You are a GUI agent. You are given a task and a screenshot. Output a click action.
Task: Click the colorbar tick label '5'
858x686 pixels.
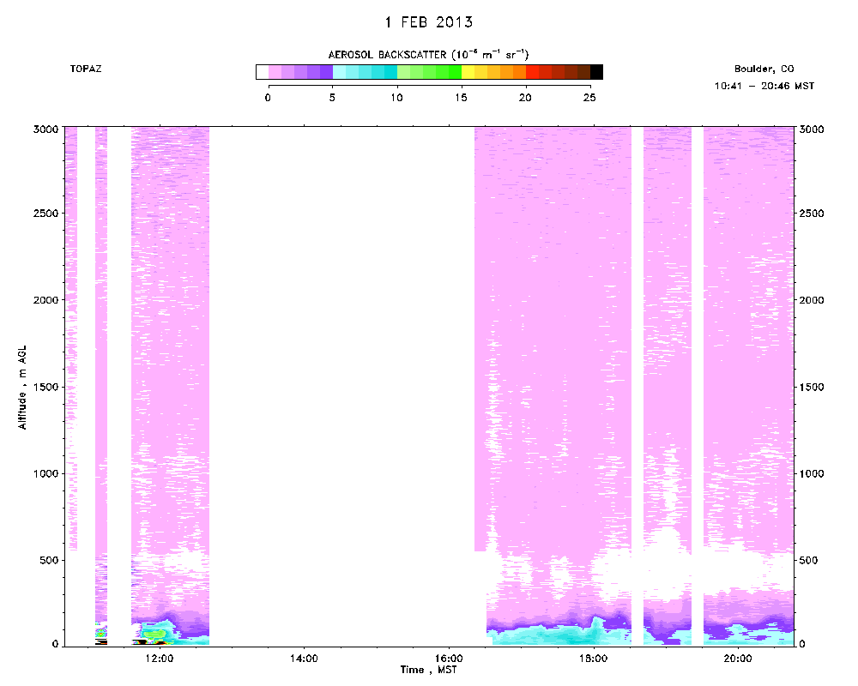(332, 98)
